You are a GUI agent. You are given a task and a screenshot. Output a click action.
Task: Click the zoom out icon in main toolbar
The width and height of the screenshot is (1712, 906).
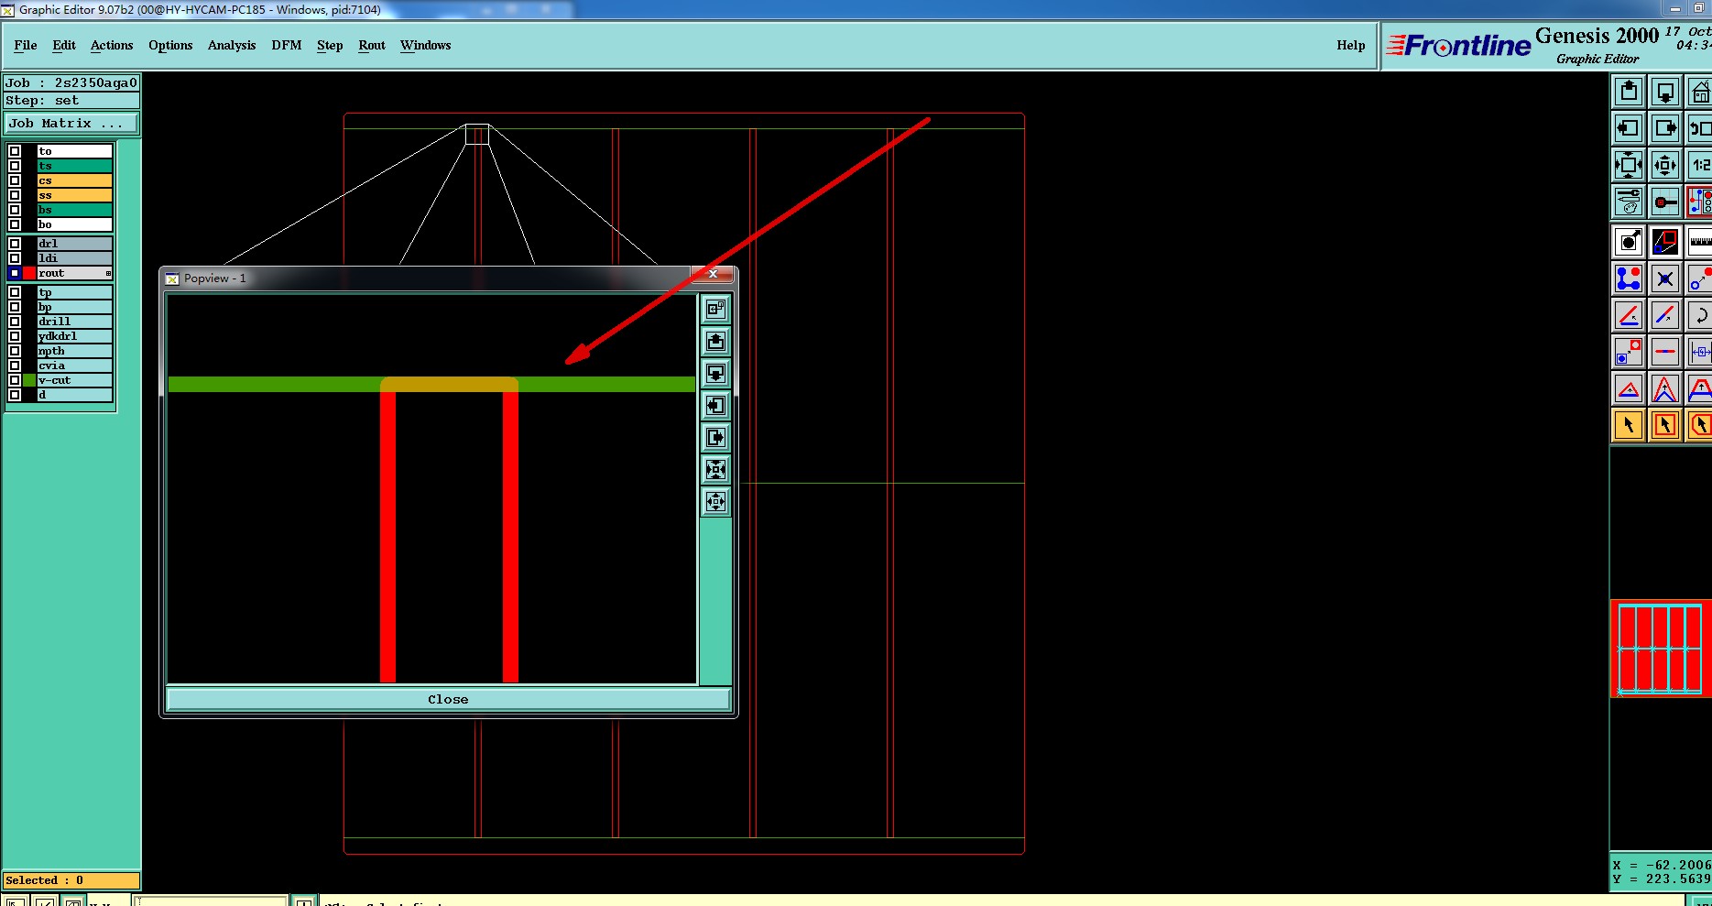pyautogui.click(x=1665, y=165)
